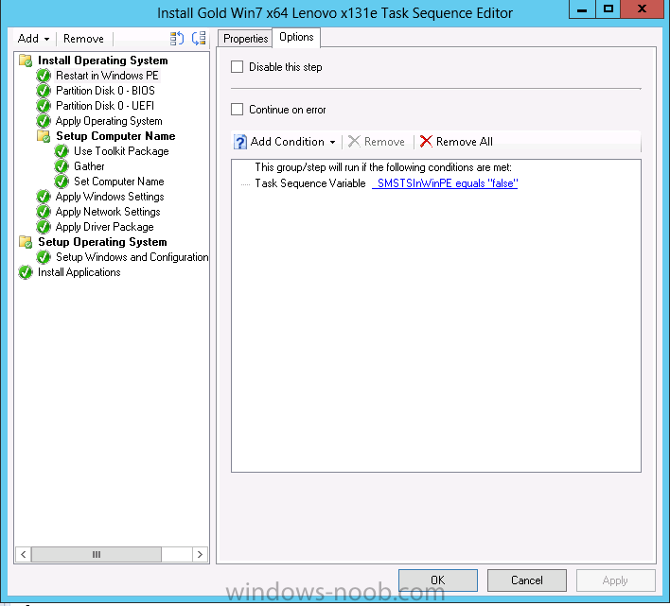Select the Apply Driver Package step
670x606 pixels.
105,227
